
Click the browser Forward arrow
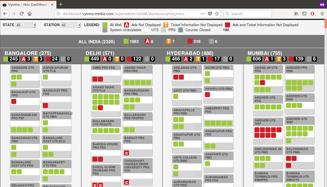coord(13,14)
